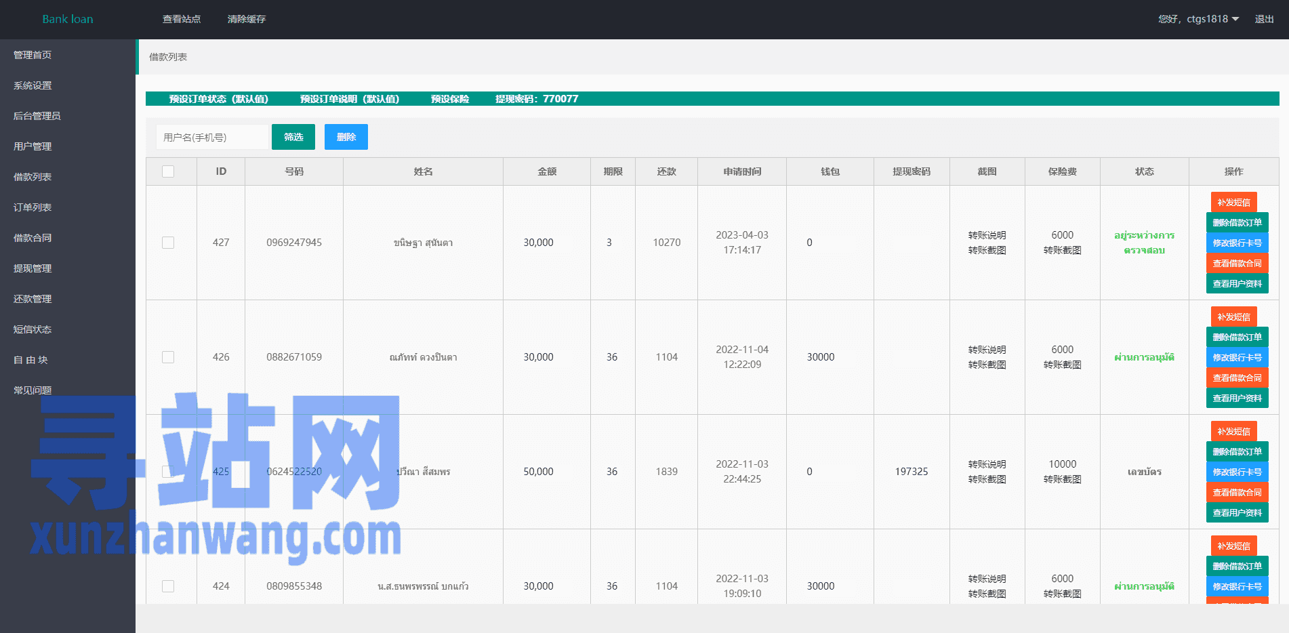Expand 用户管理 sidebar menu
This screenshot has height=633, width=1289.
coord(33,146)
